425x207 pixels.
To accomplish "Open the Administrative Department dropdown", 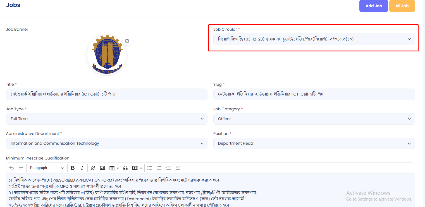I will 107,143.
